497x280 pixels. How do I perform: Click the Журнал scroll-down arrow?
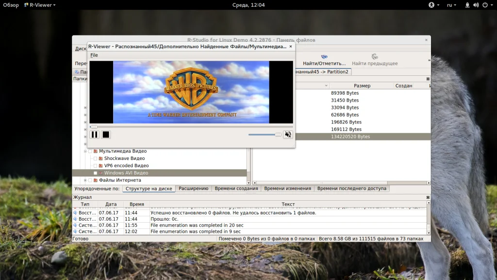coord(429,233)
